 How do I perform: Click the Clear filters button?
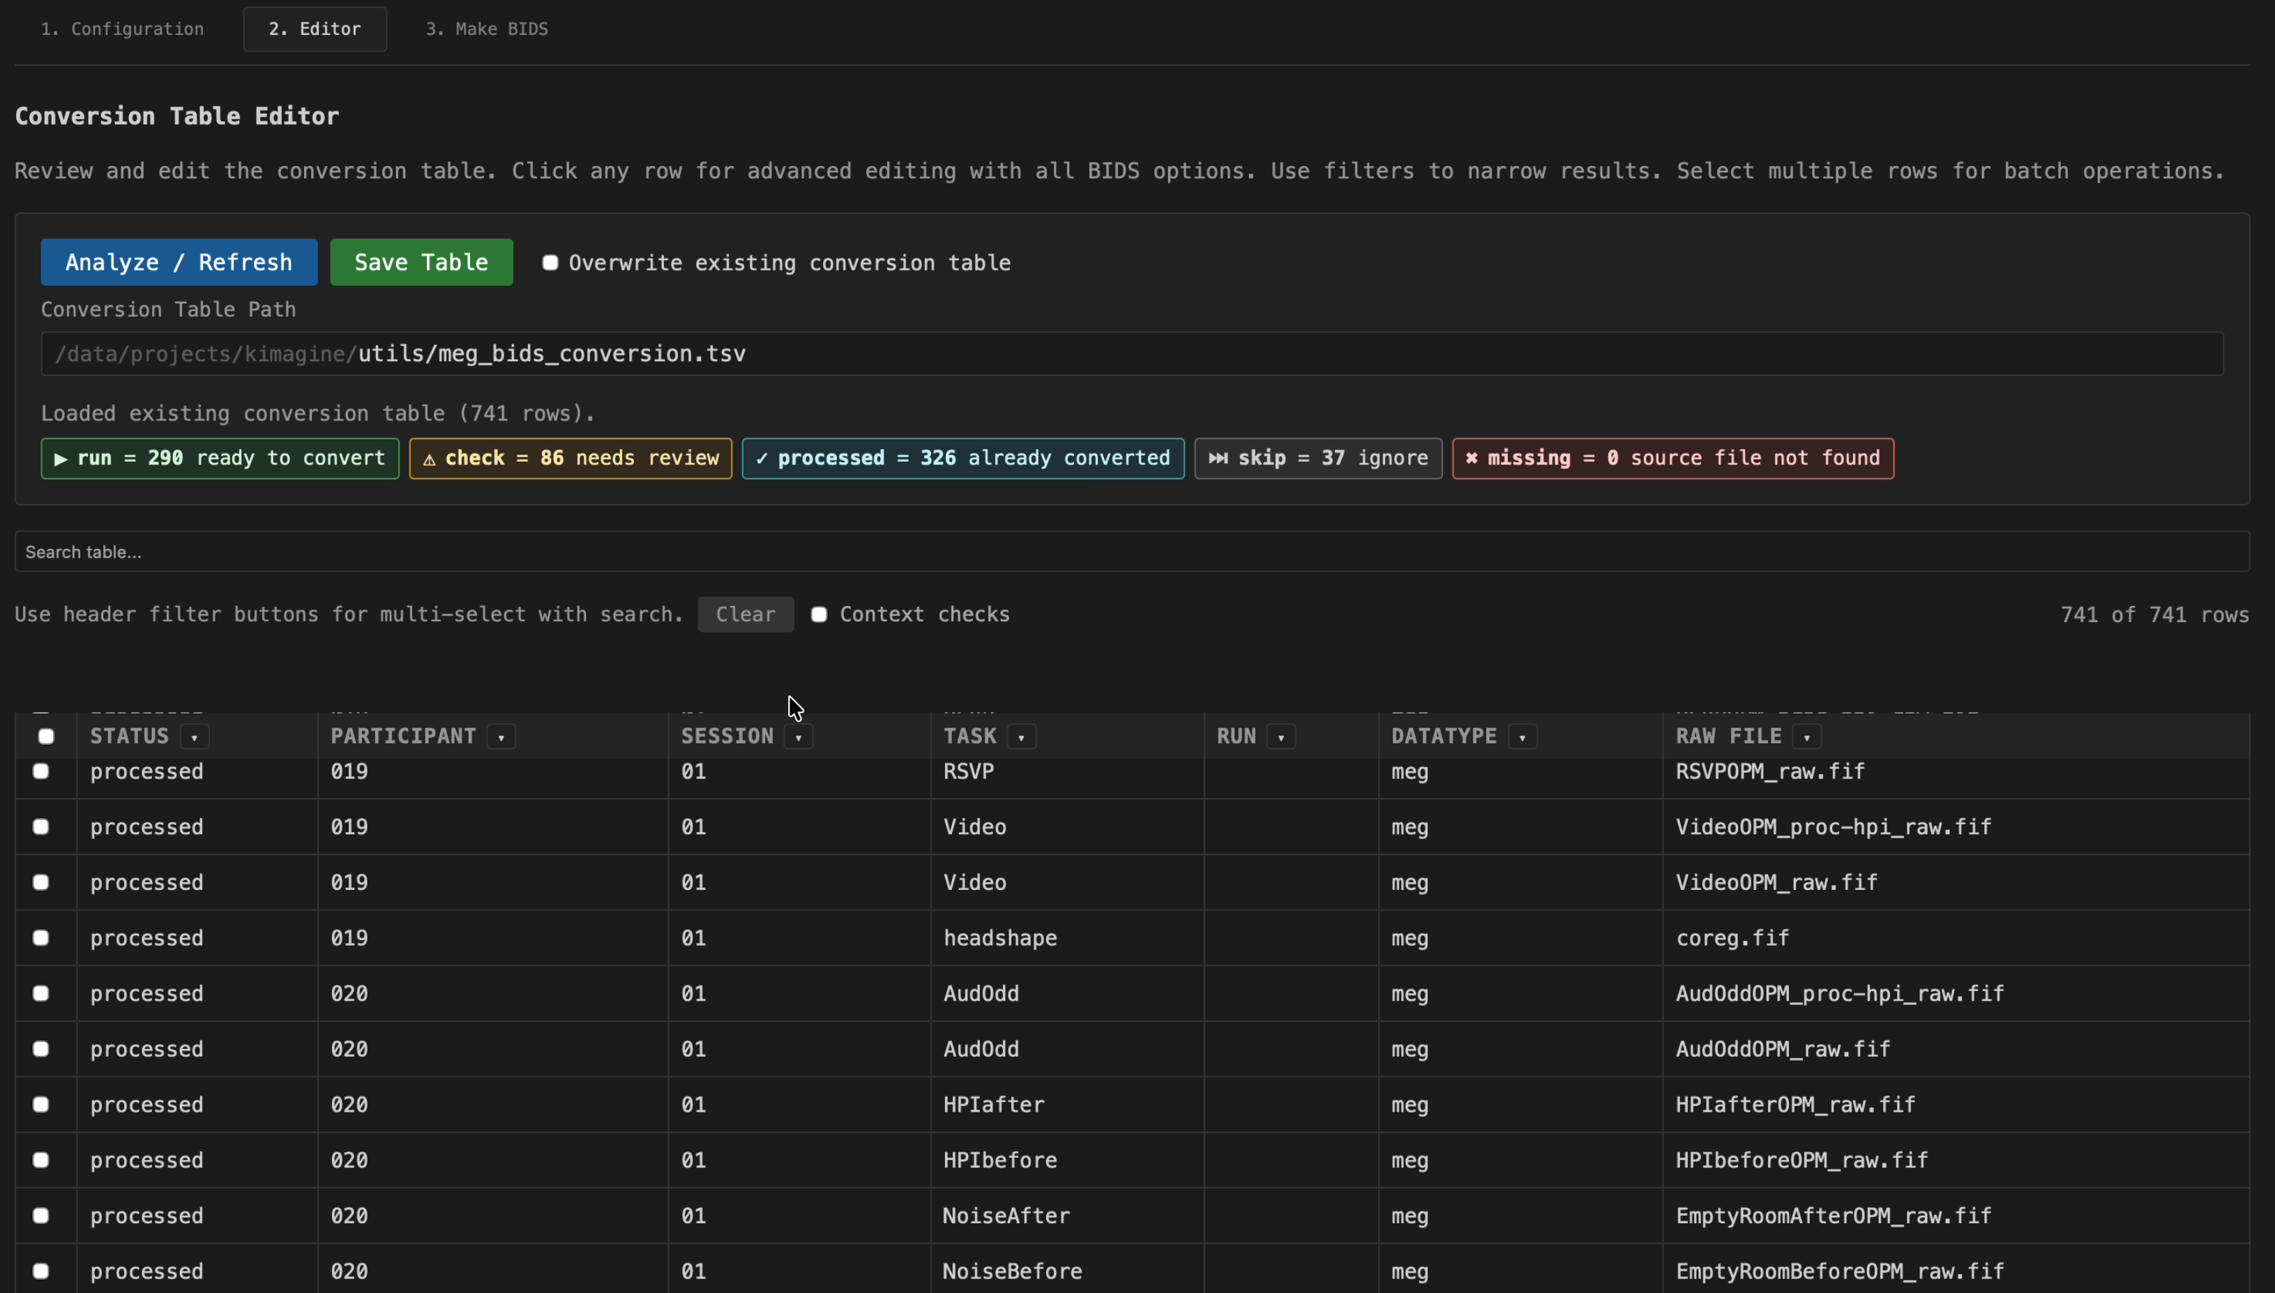click(745, 614)
